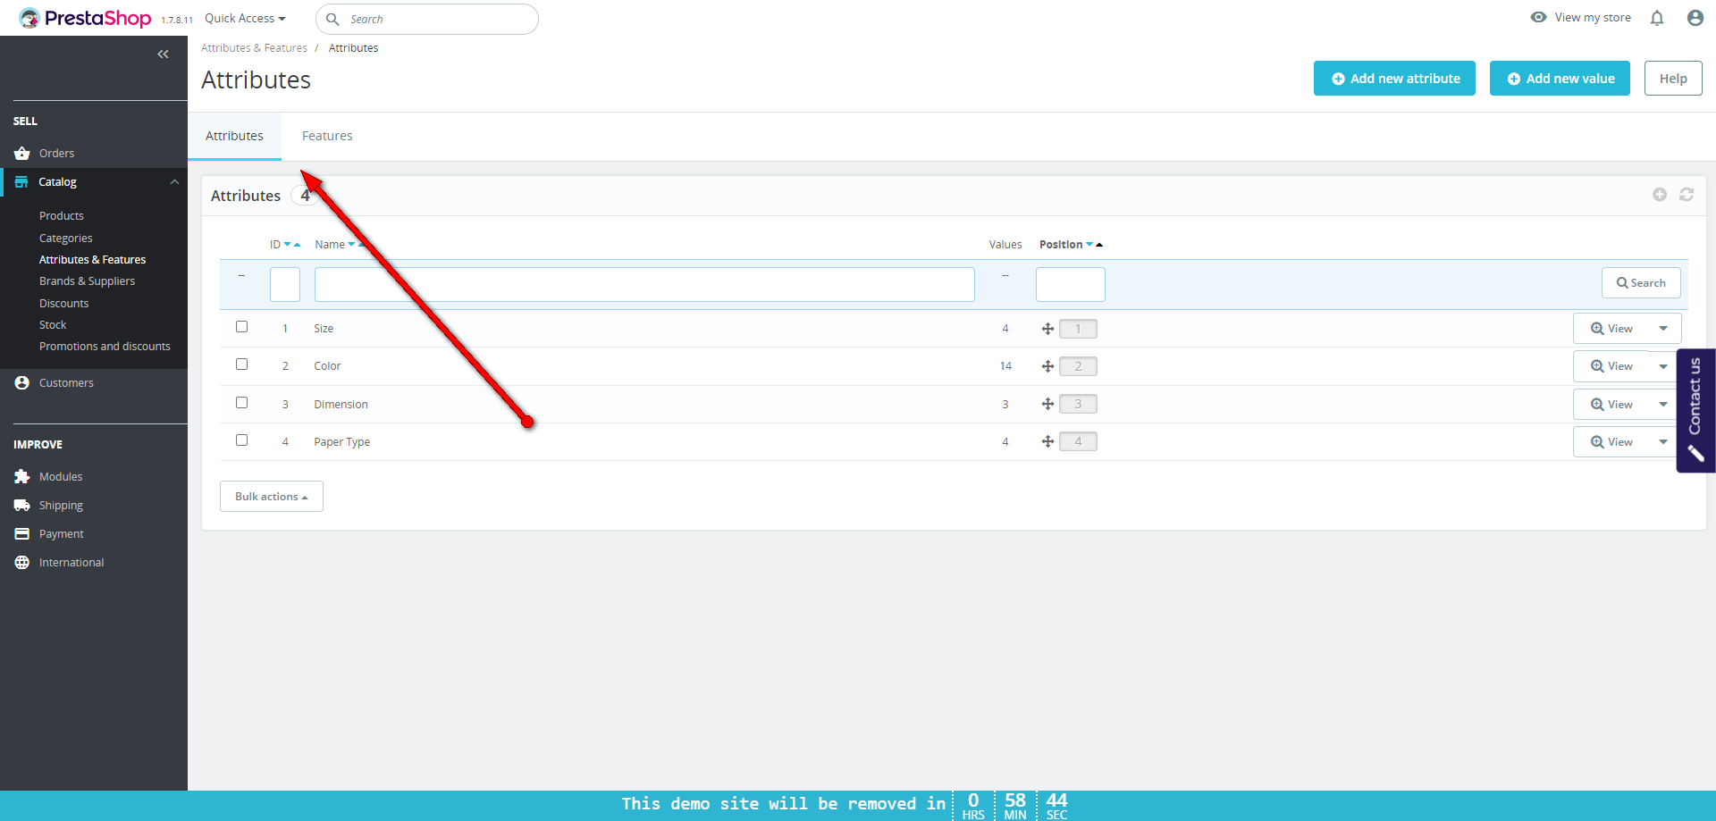Open Stock menu item

(53, 325)
